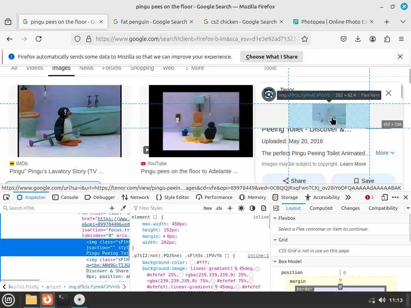Toggle dark color scheme simulation
Viewport: 411px width, 308px height.
click(252, 208)
